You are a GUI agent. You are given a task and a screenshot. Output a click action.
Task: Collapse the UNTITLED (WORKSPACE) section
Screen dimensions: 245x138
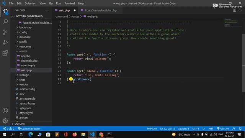(29, 16)
